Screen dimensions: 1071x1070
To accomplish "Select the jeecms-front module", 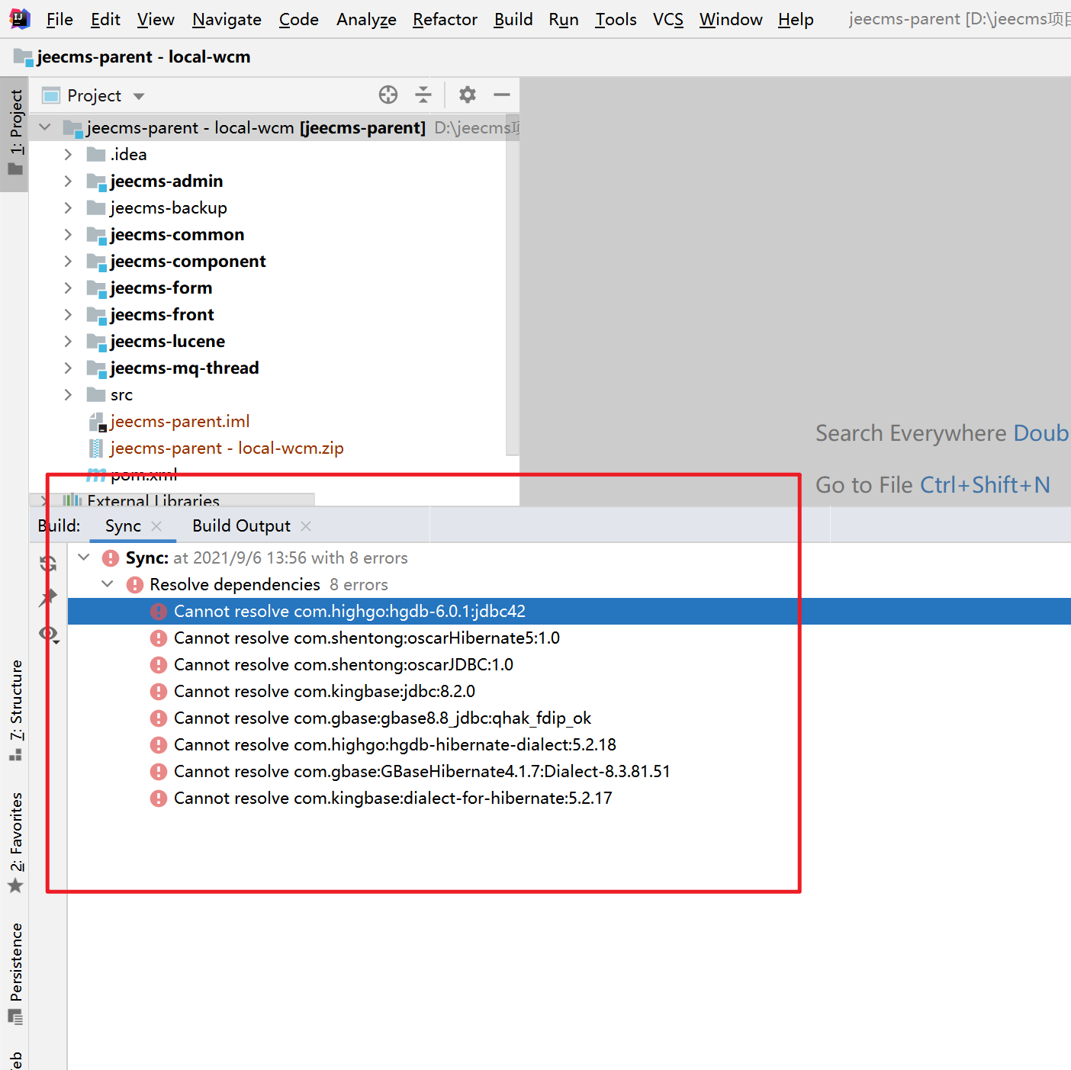I will [x=162, y=315].
